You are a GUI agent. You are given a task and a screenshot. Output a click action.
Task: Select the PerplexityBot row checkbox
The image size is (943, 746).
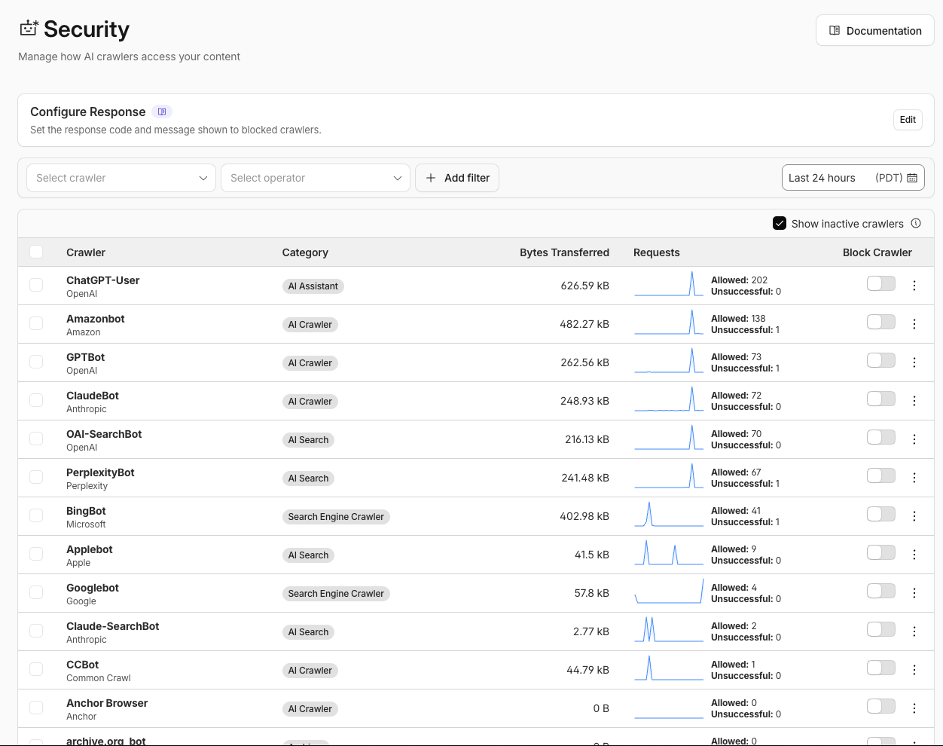36,477
